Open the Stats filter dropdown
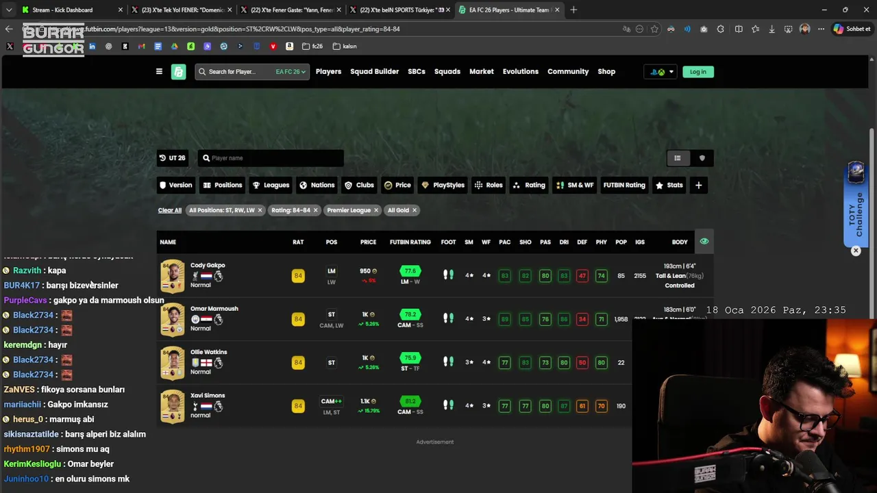Screen dimensions: 877x493 [x=669, y=185]
